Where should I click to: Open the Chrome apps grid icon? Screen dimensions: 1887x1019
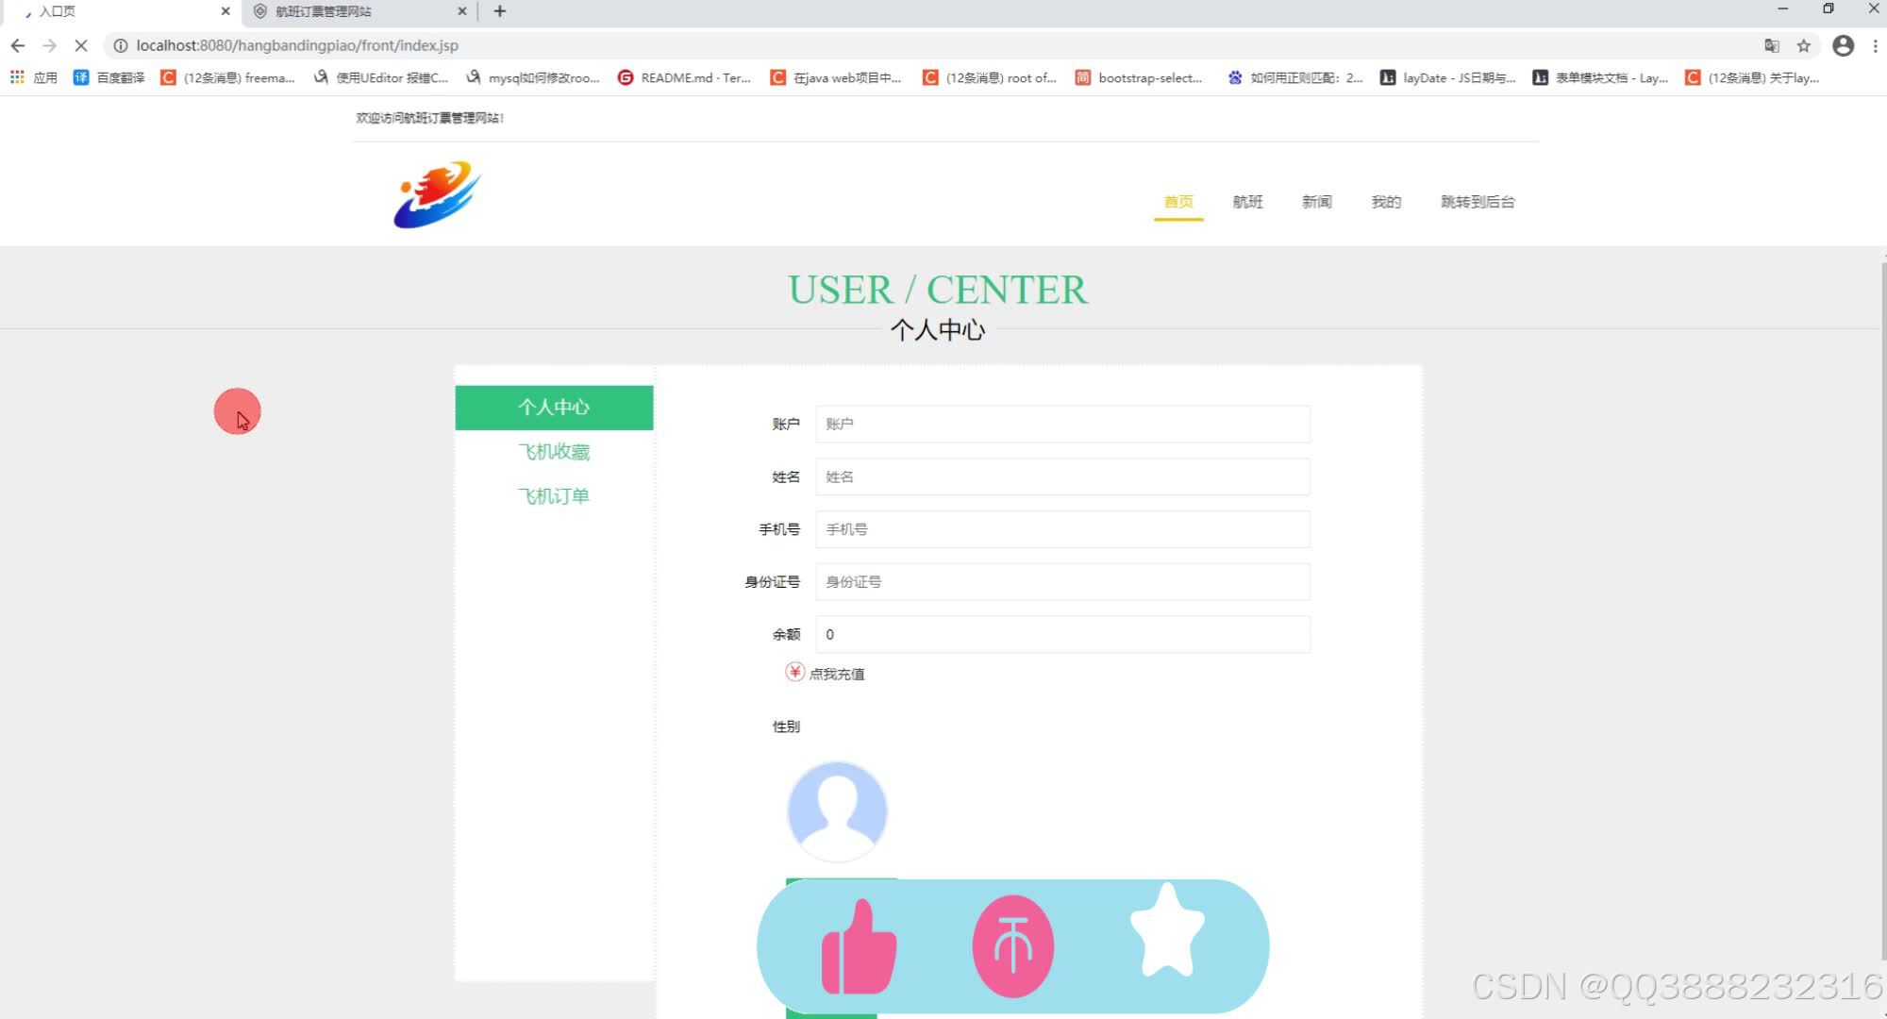[x=16, y=76]
